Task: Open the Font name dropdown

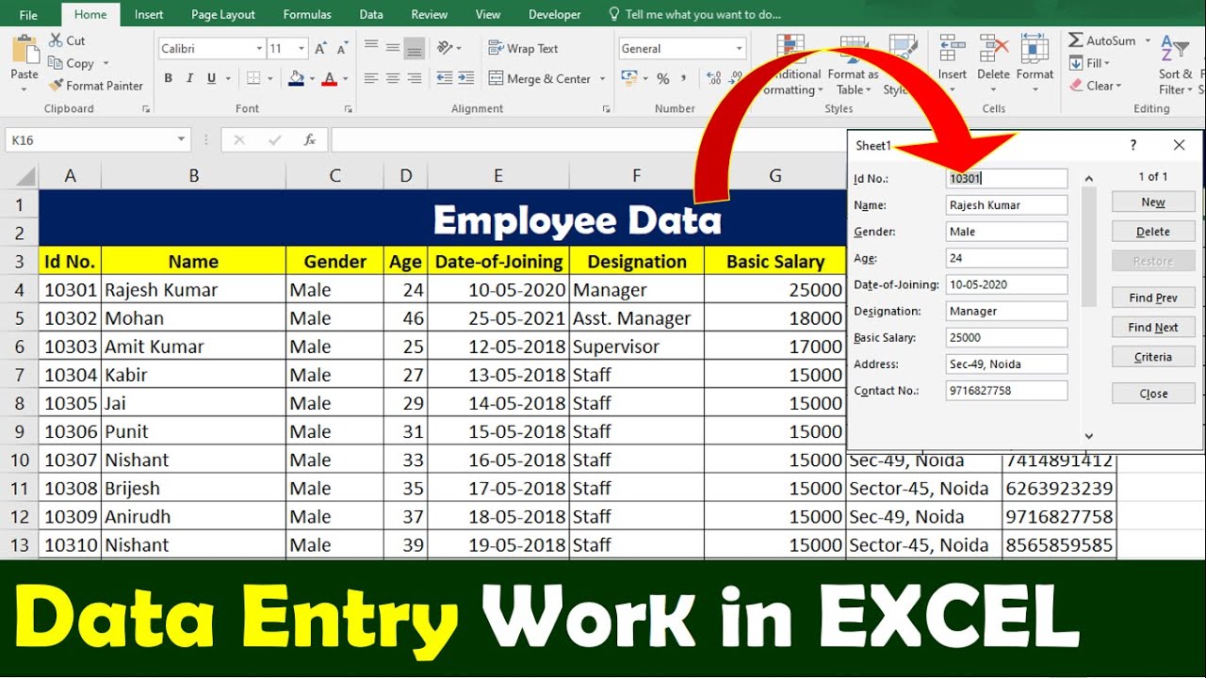Action: [259, 49]
